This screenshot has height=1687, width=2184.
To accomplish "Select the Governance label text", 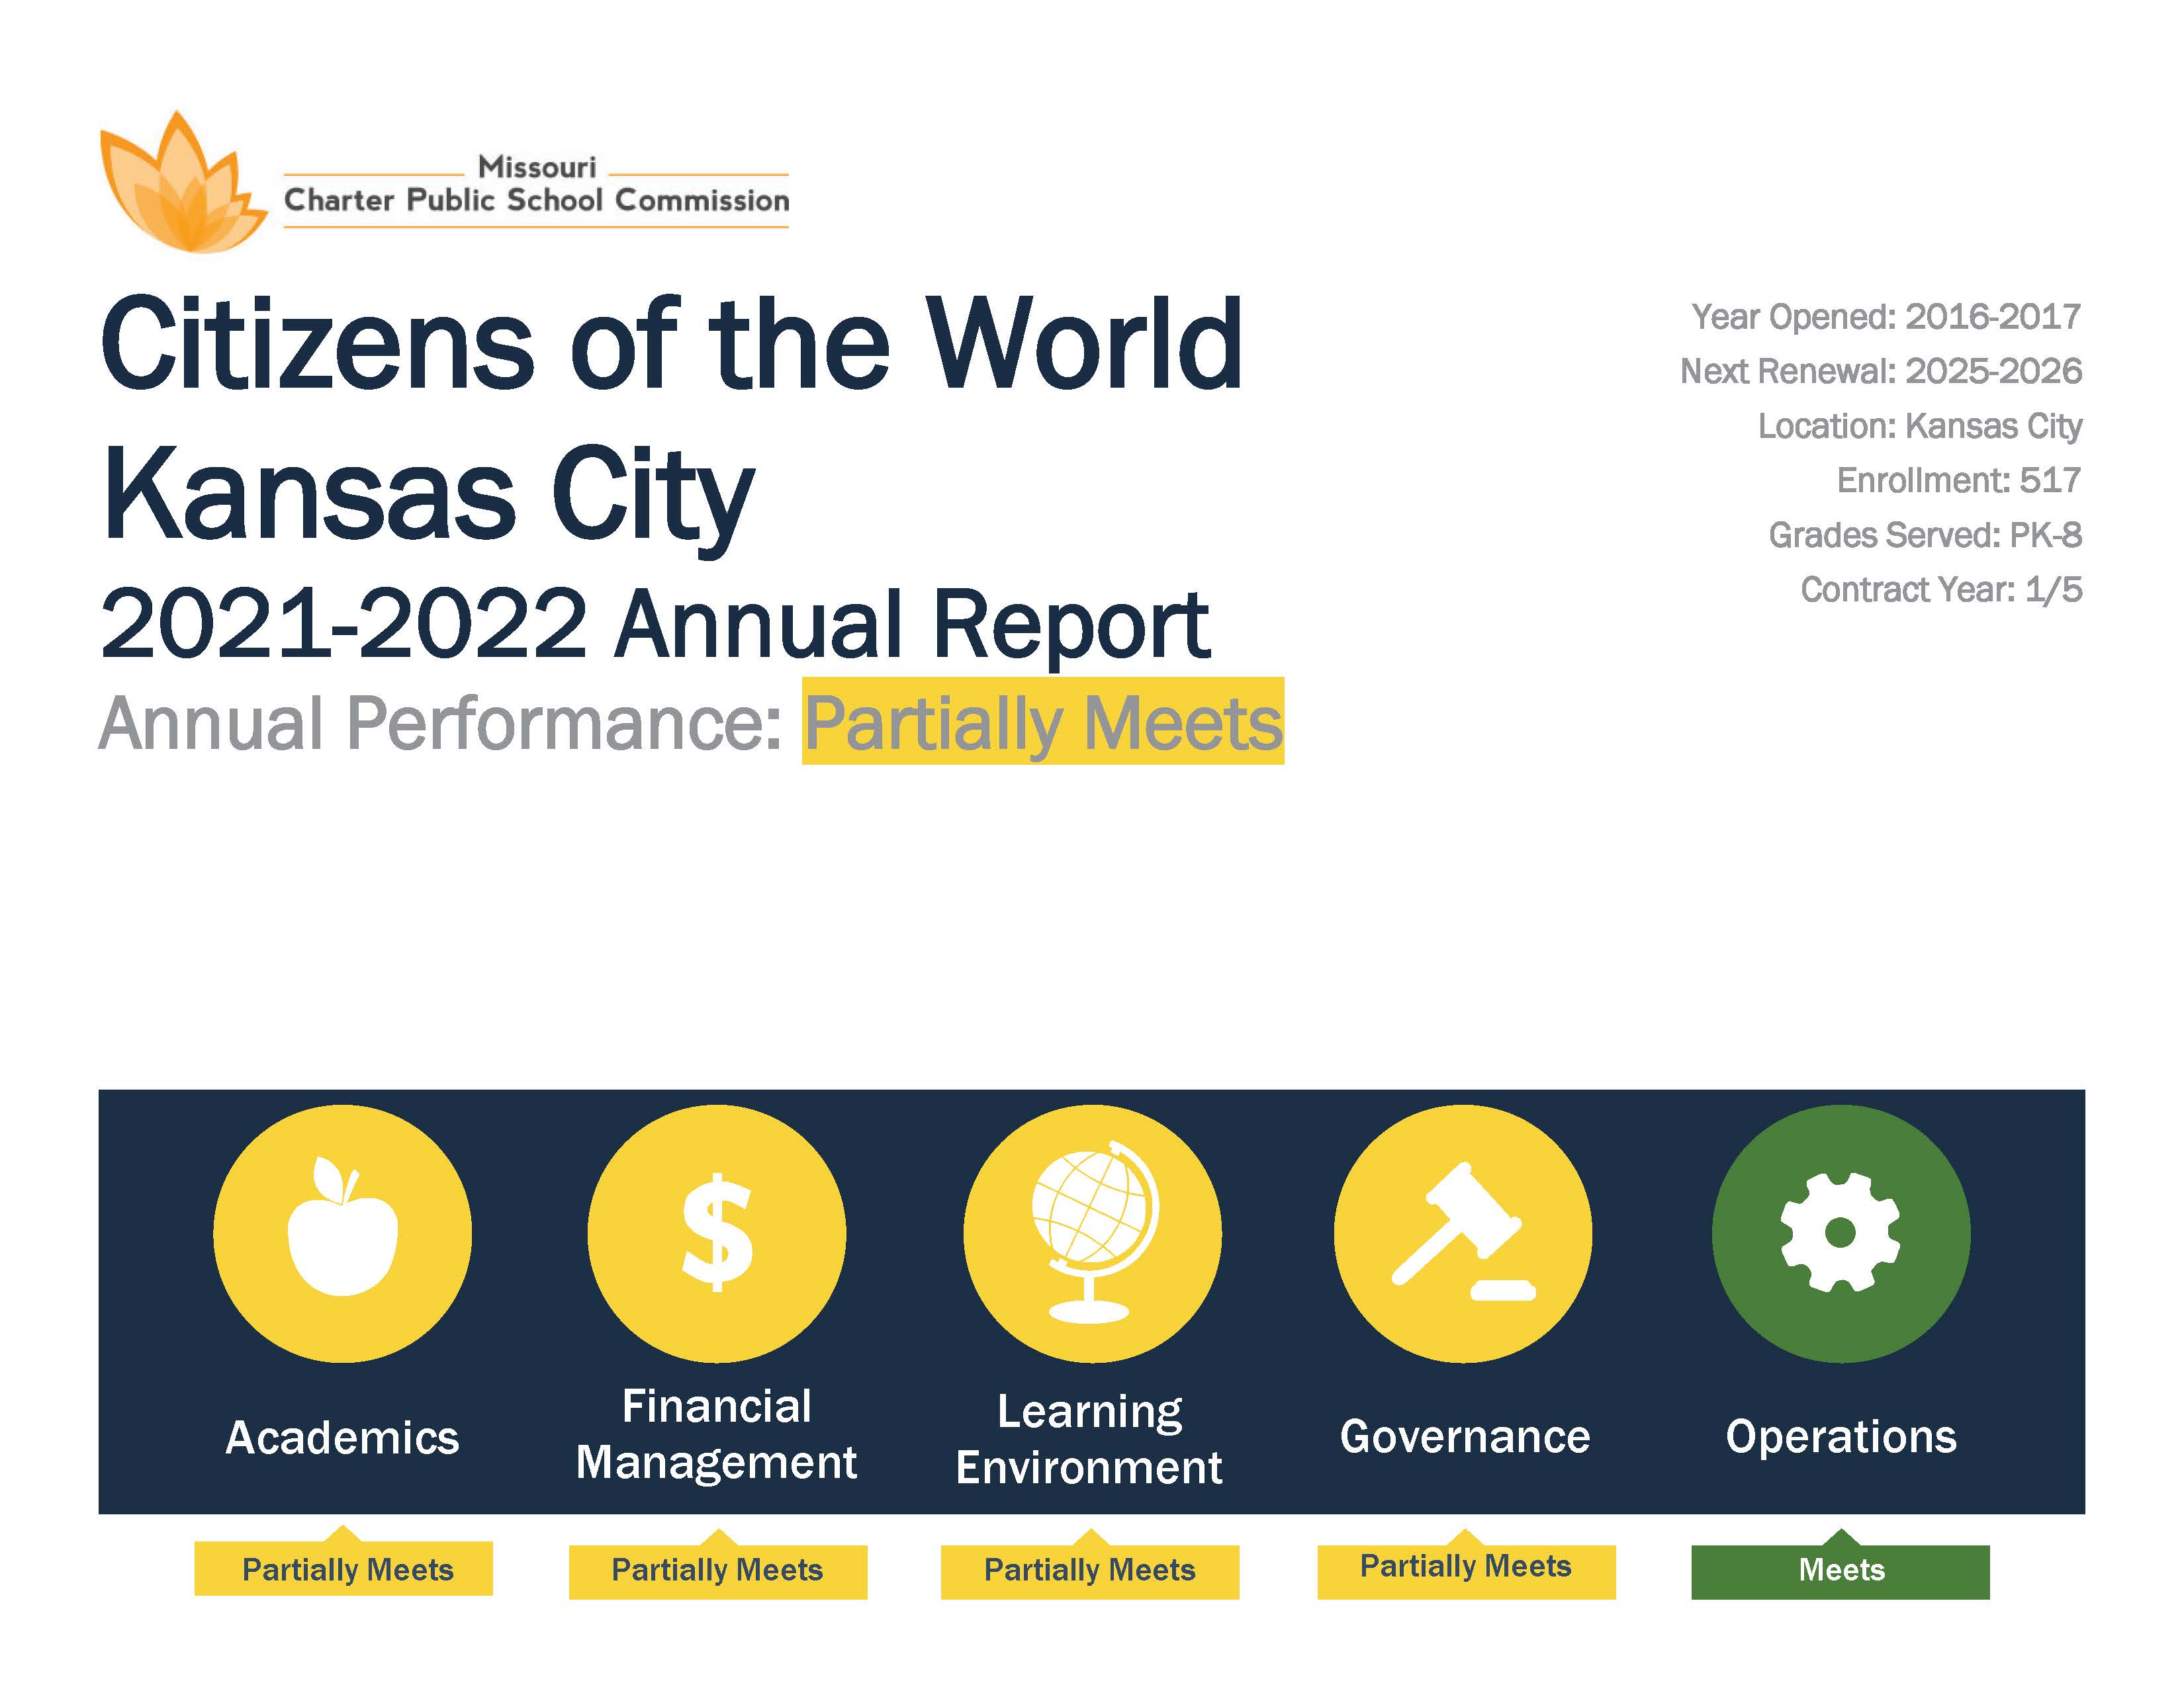I will pos(1465,1437).
